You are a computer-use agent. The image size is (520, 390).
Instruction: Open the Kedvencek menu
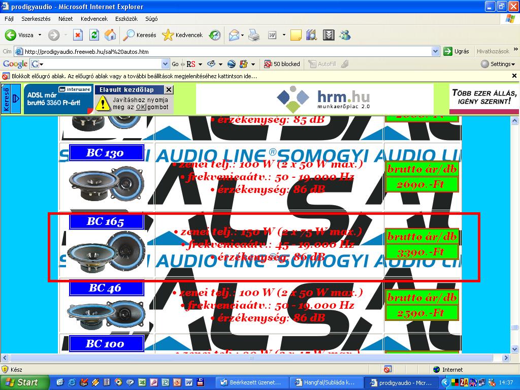click(x=94, y=19)
